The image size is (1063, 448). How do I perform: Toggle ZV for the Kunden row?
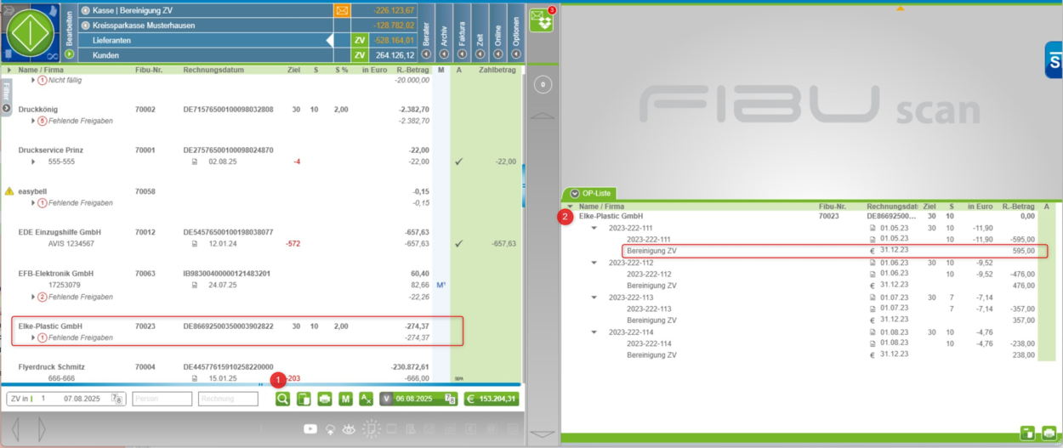(359, 55)
